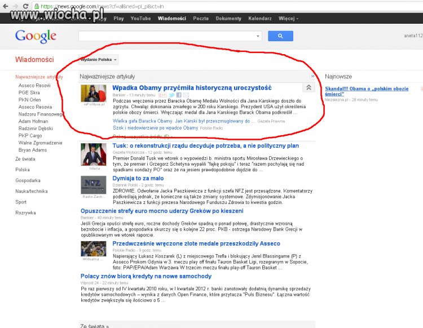Open headline Wpadka Obamy przyćmiła historyczną uroczystość
Image resolution: width=423 pixels, height=328 pixels.
[192, 87]
